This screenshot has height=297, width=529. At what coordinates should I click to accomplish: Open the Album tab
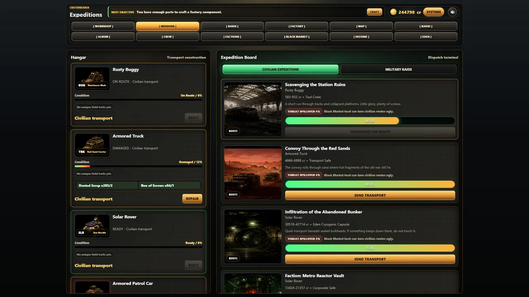point(103,36)
